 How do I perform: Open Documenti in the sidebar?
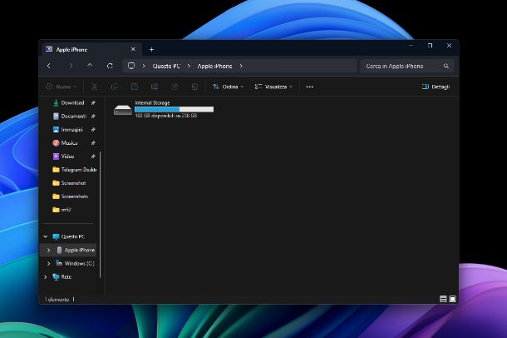pyautogui.click(x=73, y=116)
